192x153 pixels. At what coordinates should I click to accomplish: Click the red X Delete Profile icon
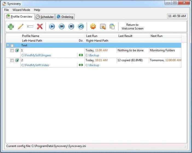[40, 27]
